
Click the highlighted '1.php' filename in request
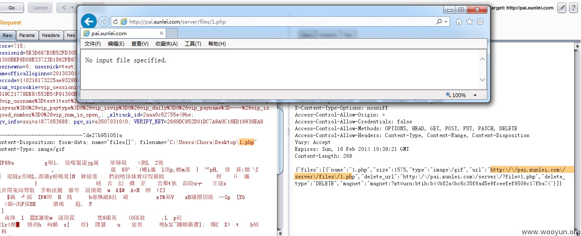246,142
